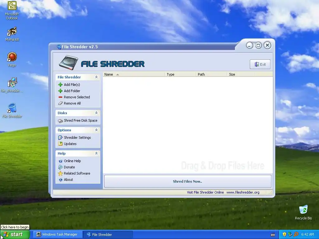Screen dimensions: 319x239
Task: Click Remove All in the sidebar
Action: 72,103
